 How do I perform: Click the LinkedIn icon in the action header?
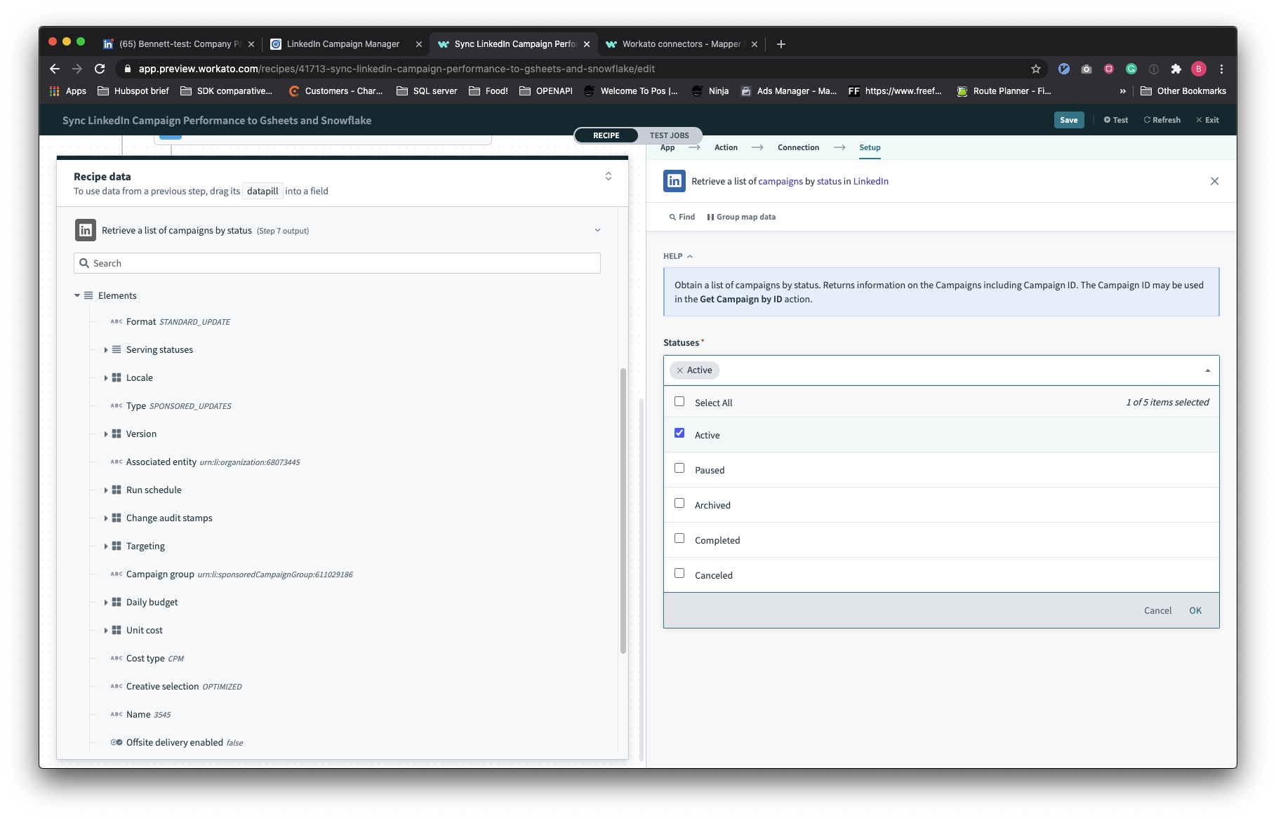point(674,181)
